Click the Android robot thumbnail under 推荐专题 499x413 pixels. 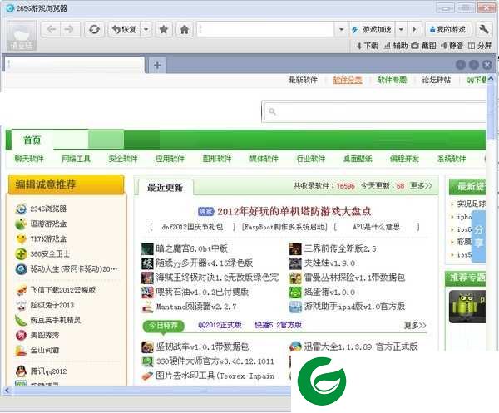point(467,307)
